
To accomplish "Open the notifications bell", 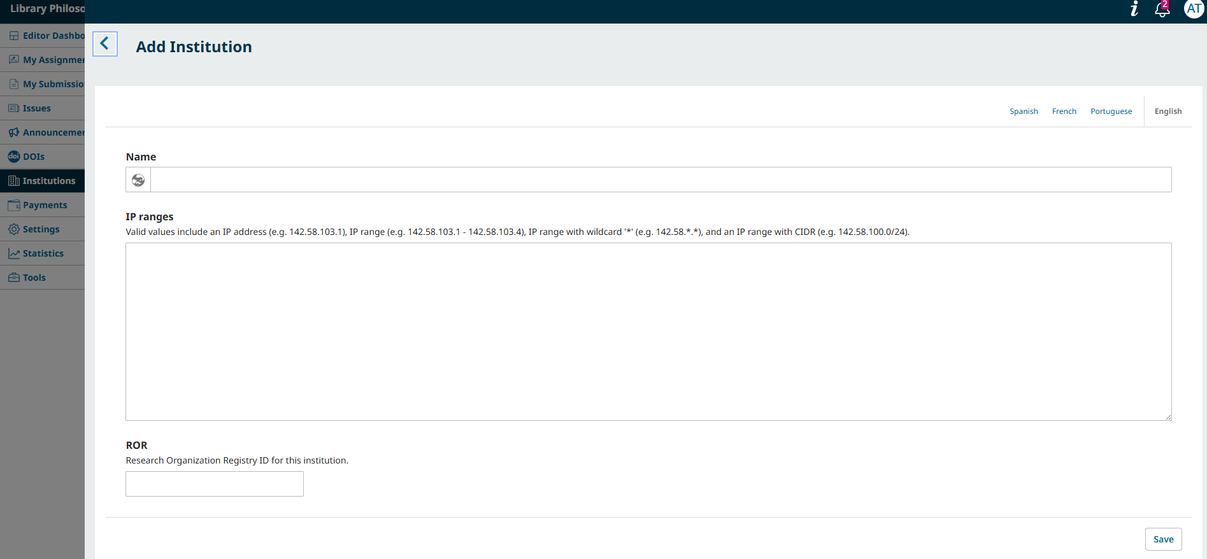I will coord(1162,10).
